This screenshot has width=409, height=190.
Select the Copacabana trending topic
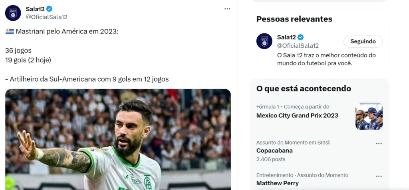point(274,151)
